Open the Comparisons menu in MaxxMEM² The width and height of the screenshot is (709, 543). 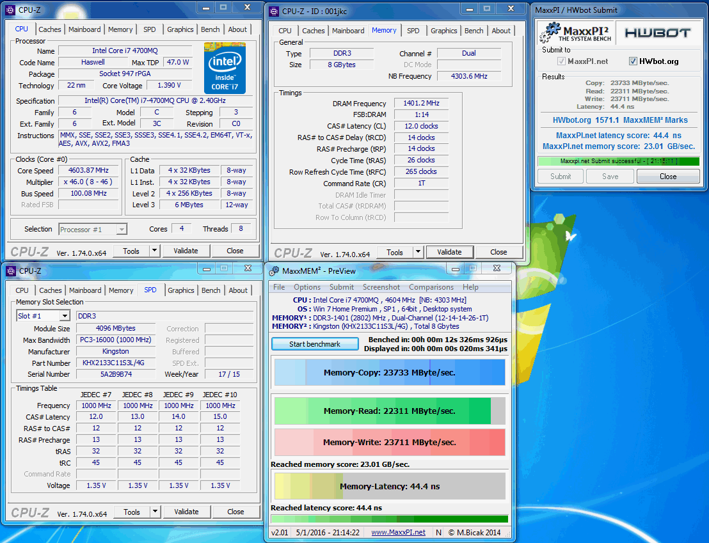[431, 287]
